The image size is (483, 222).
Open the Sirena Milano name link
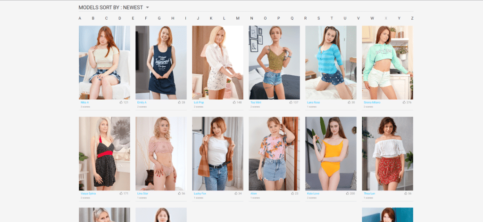coord(372,102)
